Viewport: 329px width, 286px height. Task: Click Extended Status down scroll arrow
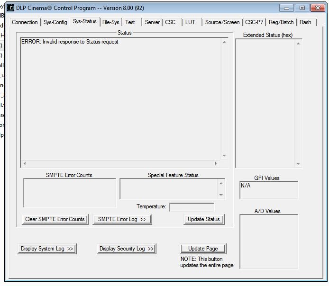coord(298,164)
